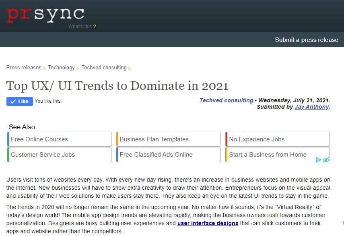Open the "What's this ?" link

point(82,27)
